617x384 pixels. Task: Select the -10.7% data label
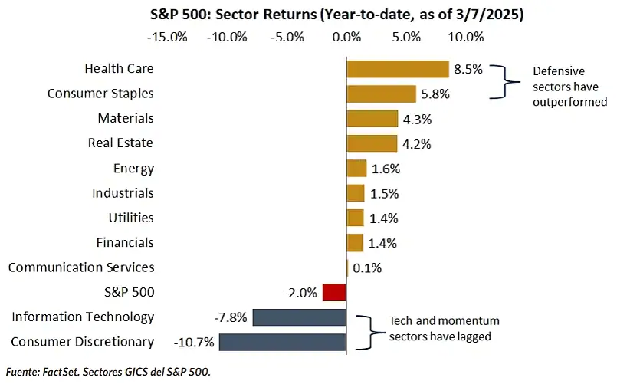197,342
